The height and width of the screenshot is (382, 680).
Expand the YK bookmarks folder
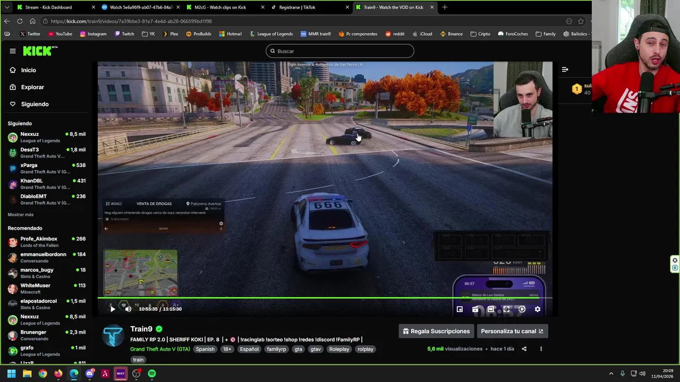148,34
